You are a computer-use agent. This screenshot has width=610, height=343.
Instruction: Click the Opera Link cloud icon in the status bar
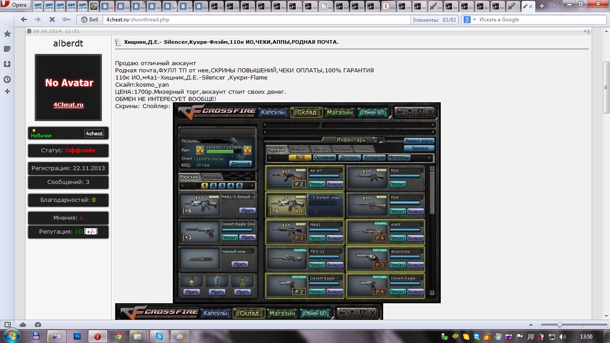coord(23,324)
